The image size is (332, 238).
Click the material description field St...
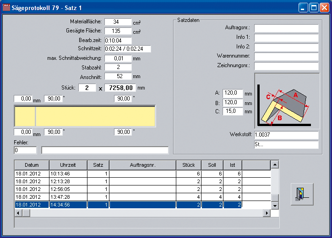tap(286, 145)
